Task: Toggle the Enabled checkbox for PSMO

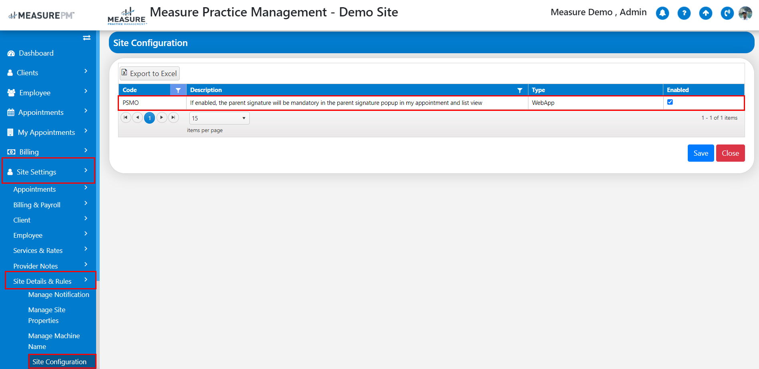Action: click(670, 102)
